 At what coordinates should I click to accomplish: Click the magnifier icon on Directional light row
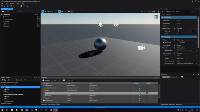tap(39, 19)
